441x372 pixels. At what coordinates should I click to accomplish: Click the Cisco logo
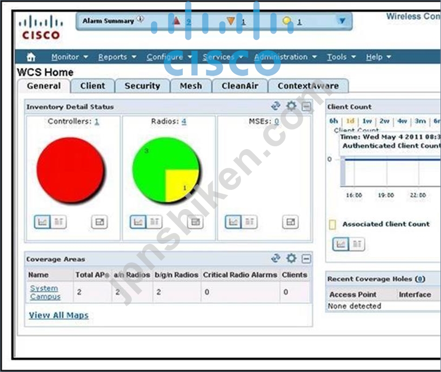[41, 27]
